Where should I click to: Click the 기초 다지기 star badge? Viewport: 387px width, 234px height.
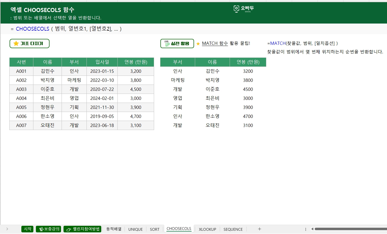tap(30, 44)
